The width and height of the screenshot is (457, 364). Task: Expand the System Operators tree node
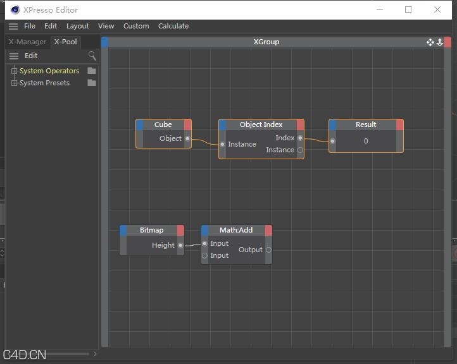click(x=14, y=71)
